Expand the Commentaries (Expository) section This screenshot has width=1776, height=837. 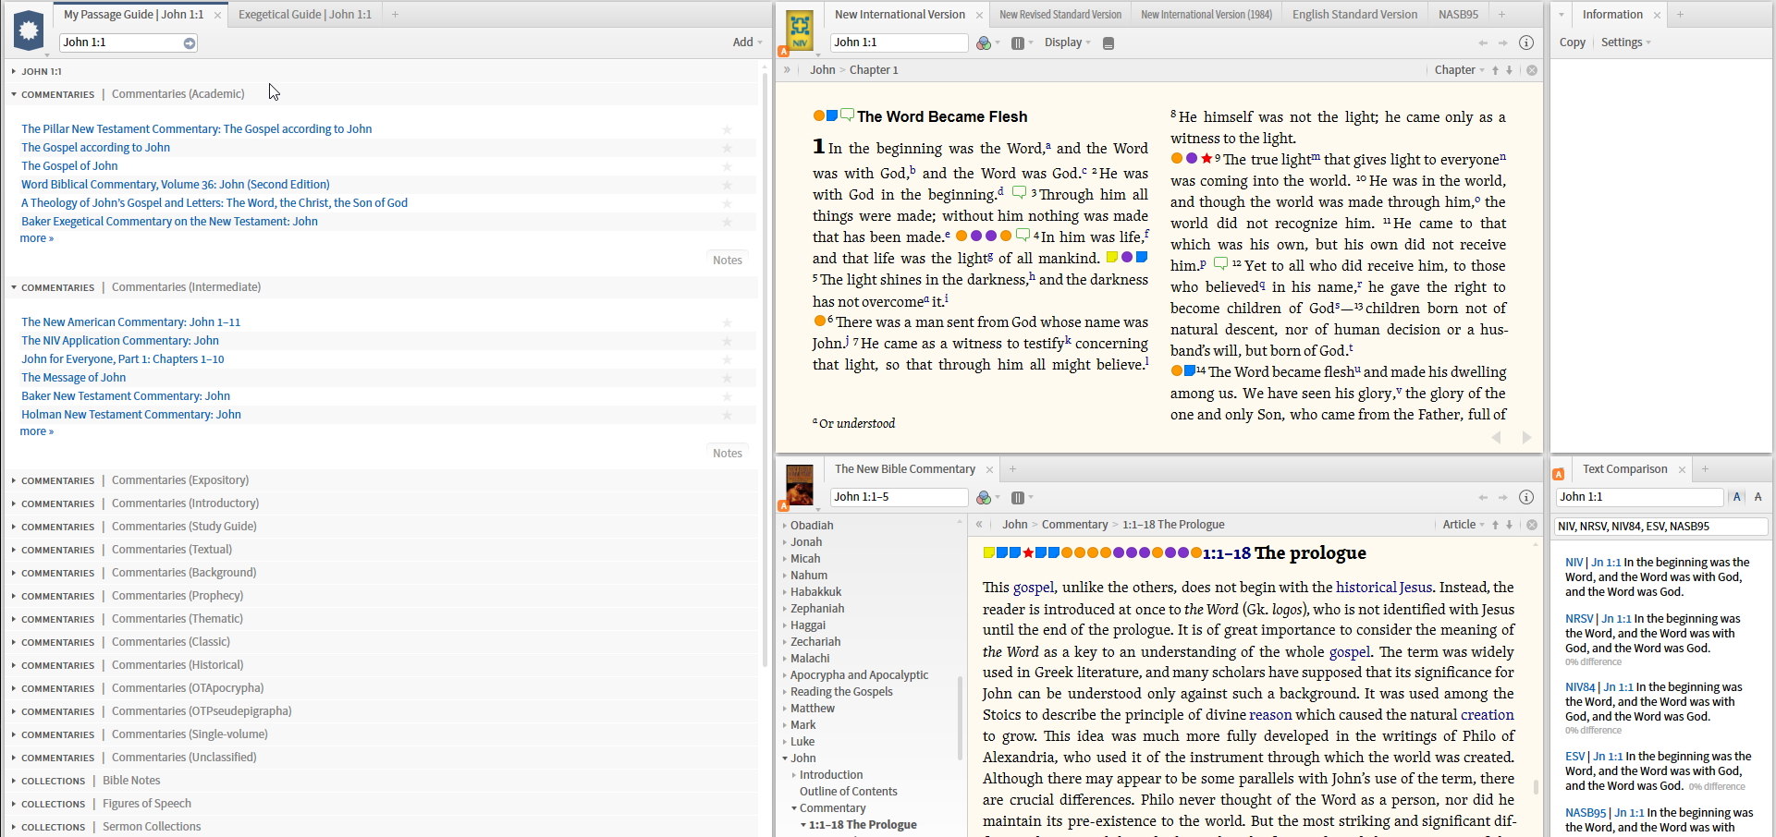[x=14, y=480]
